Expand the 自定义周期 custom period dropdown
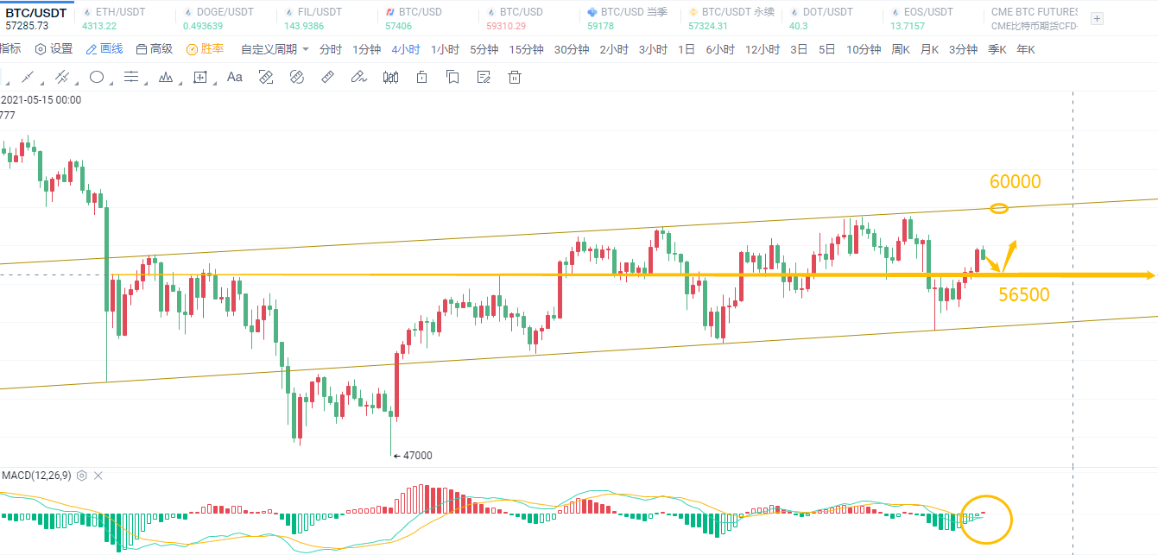1158x555 pixels. point(275,49)
